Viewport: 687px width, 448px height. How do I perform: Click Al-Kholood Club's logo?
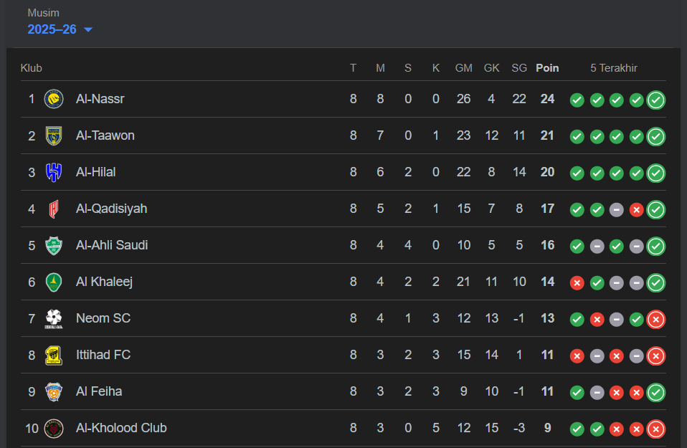[x=54, y=428]
